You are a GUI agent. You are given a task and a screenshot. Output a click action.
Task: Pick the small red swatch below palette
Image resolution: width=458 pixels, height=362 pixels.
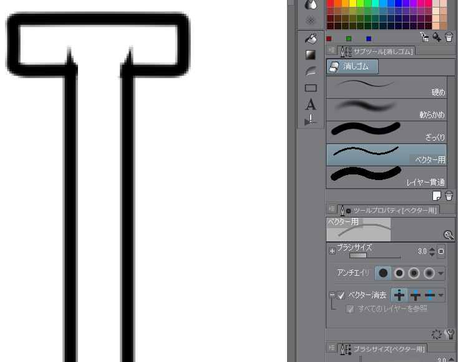pos(329,39)
